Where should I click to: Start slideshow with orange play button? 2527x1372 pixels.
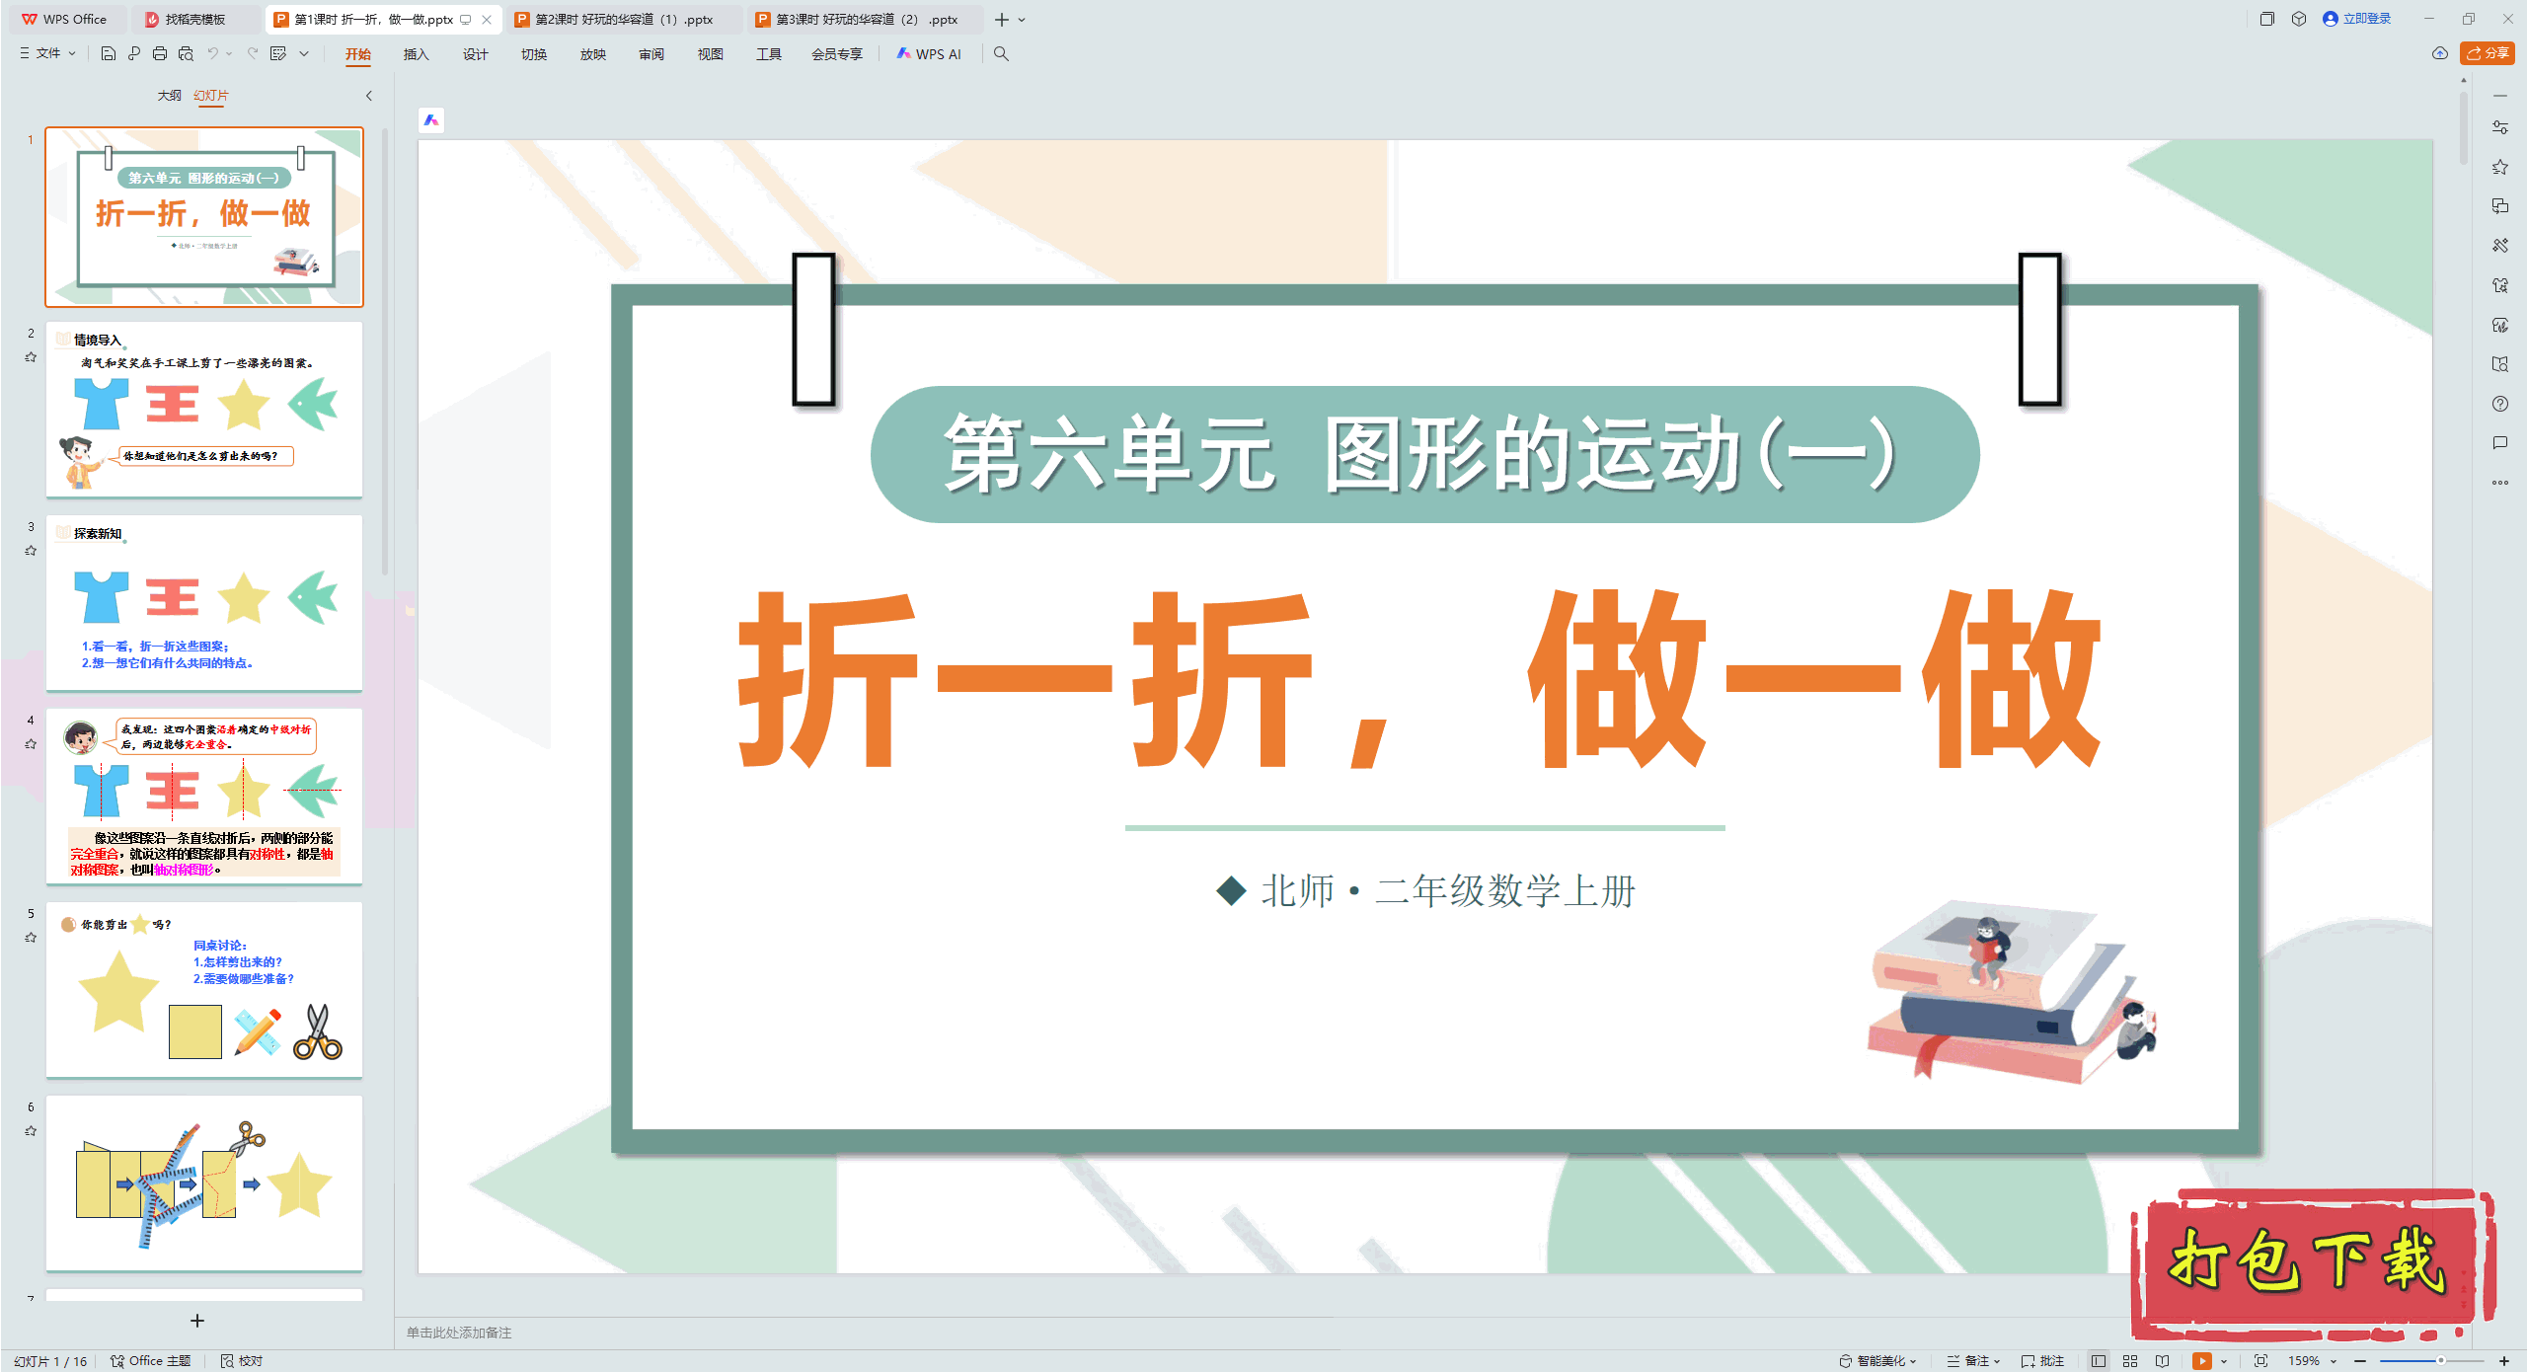(x=2201, y=1360)
